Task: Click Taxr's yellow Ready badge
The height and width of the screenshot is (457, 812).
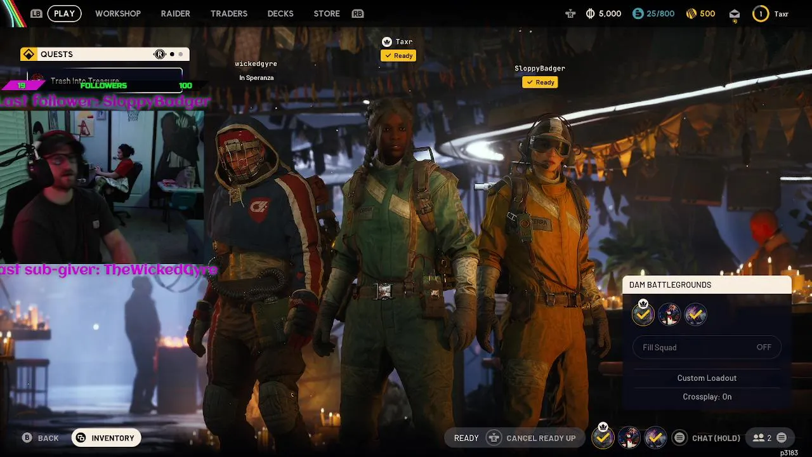Action: 398,56
